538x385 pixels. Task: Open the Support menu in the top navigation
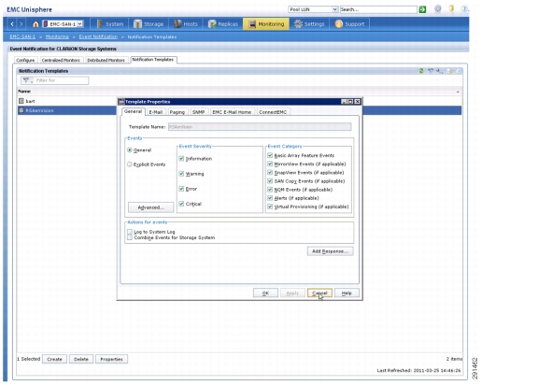tap(349, 24)
